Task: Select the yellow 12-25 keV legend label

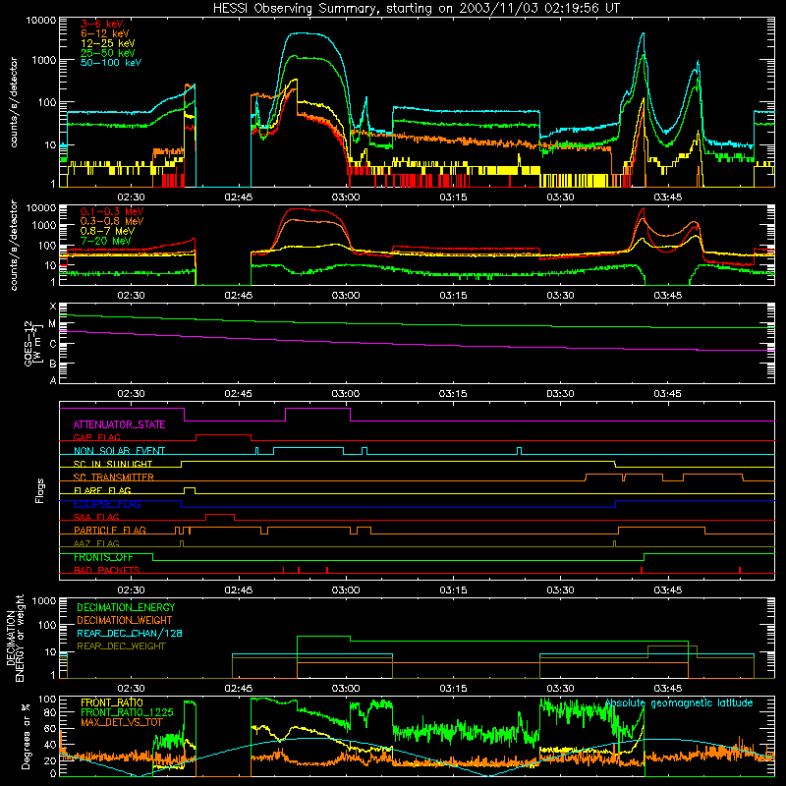Action: click(x=108, y=43)
